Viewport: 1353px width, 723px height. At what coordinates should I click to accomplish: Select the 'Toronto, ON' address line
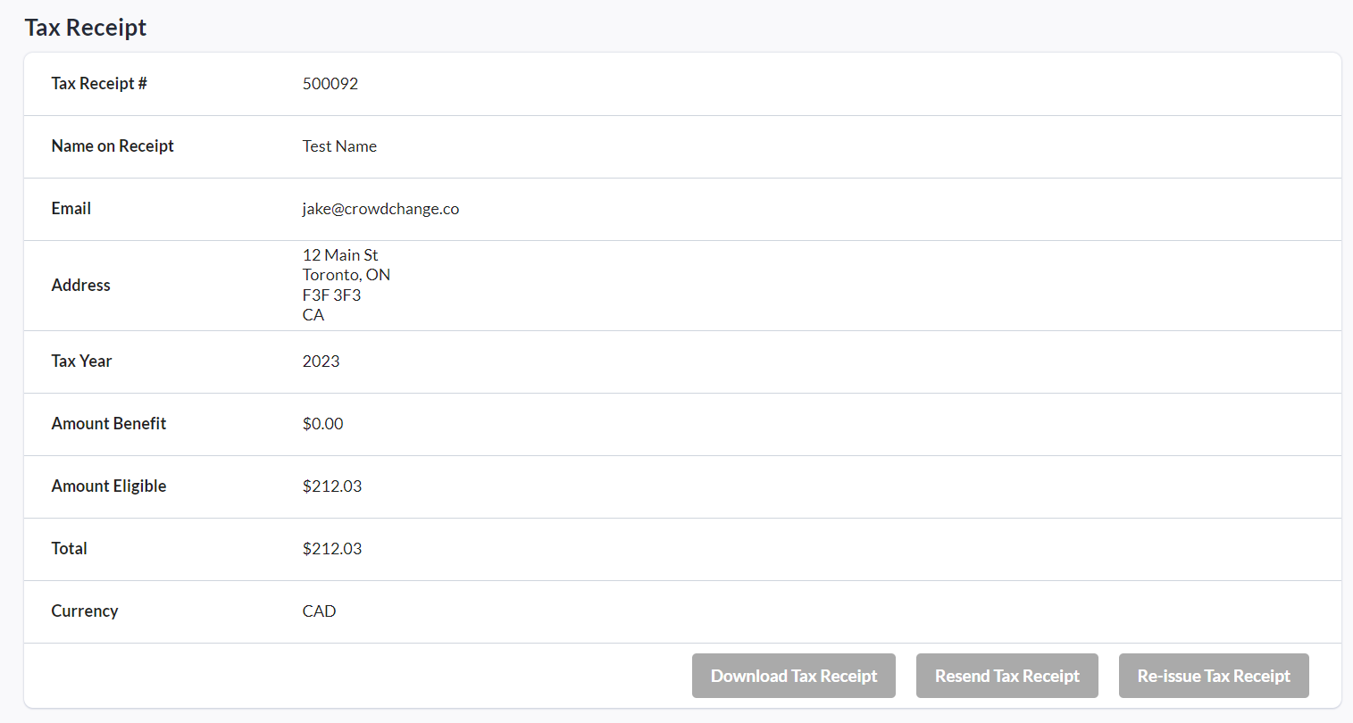click(347, 275)
